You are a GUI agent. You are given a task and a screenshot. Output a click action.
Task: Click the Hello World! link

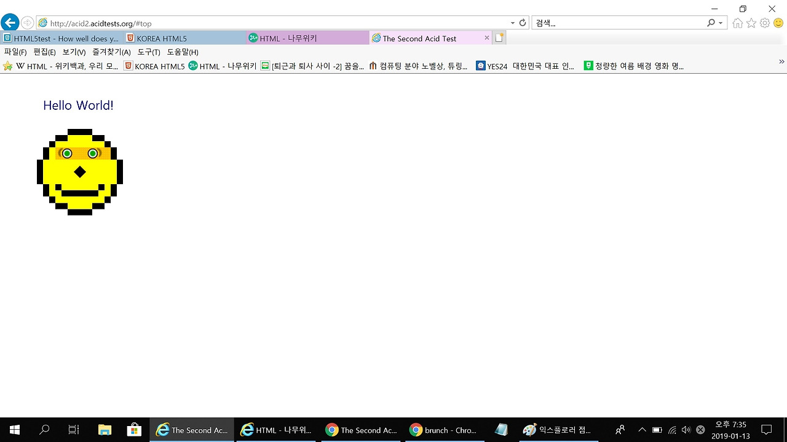coord(77,105)
